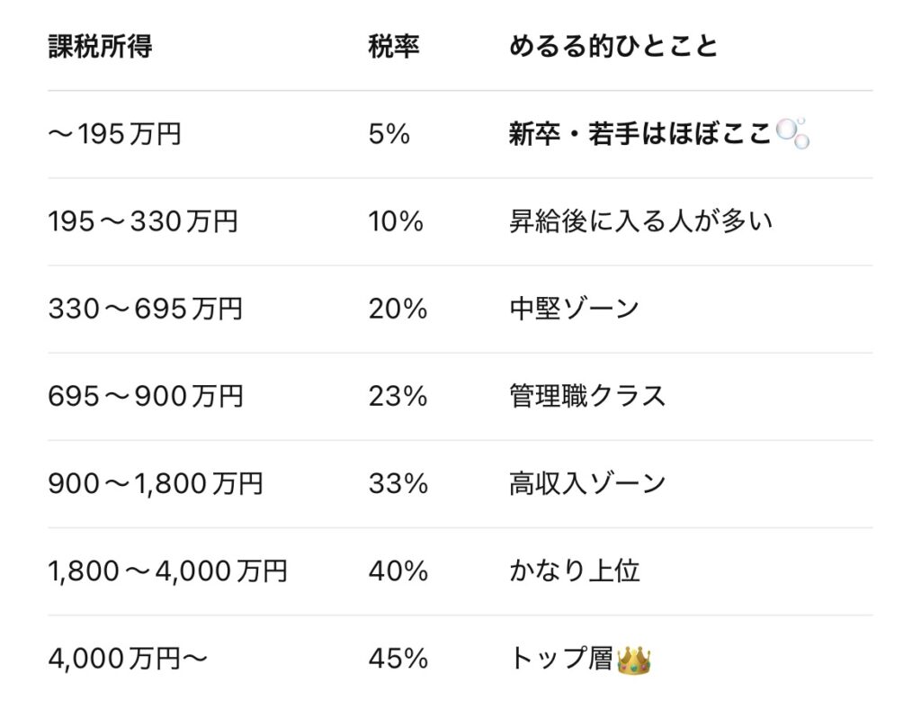
Task: Click the かなり上位 comment
Action: coord(575,571)
